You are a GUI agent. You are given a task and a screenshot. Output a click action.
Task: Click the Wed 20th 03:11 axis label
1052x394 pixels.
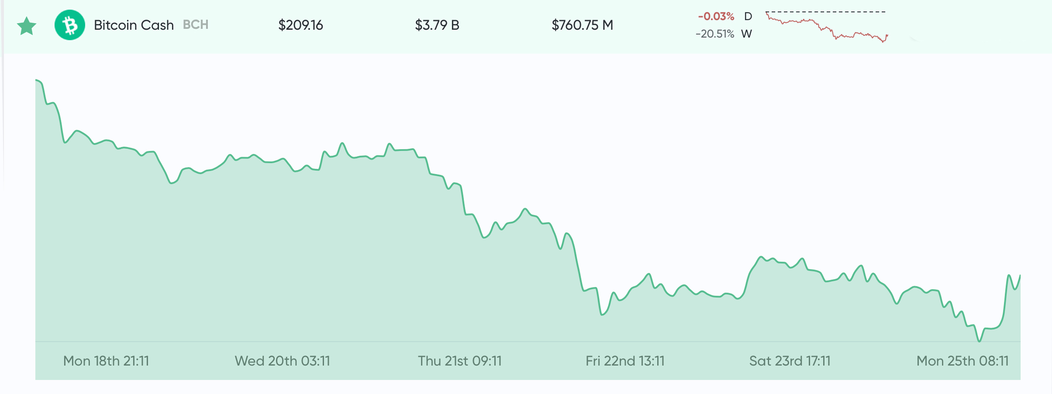282,361
